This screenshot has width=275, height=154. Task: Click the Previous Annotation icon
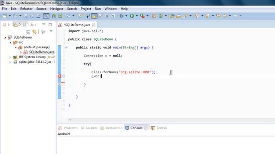[208, 16]
